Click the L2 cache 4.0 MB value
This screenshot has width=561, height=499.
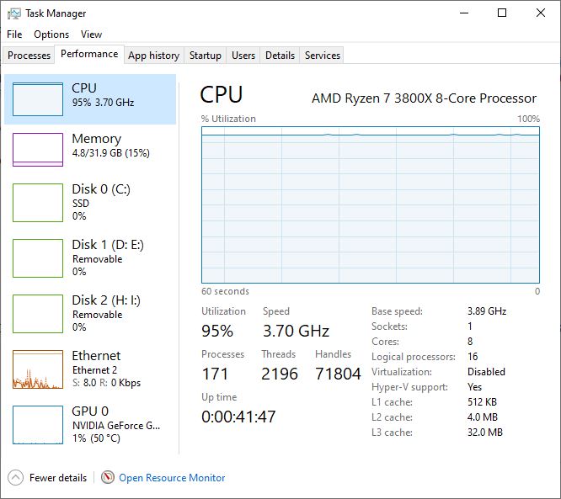pyautogui.click(x=483, y=417)
